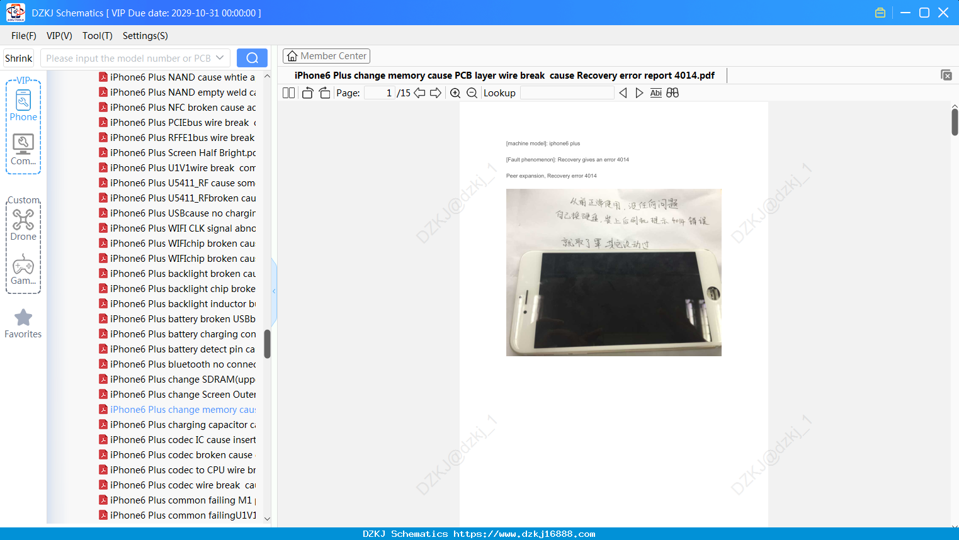Zoom out of the PDF
959x540 pixels.
472,93
